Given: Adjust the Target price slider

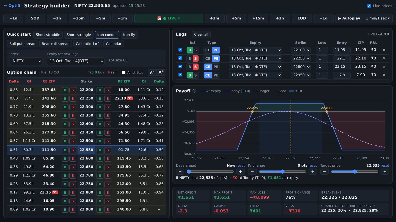Looking at the screenshot, I should (354, 172).
